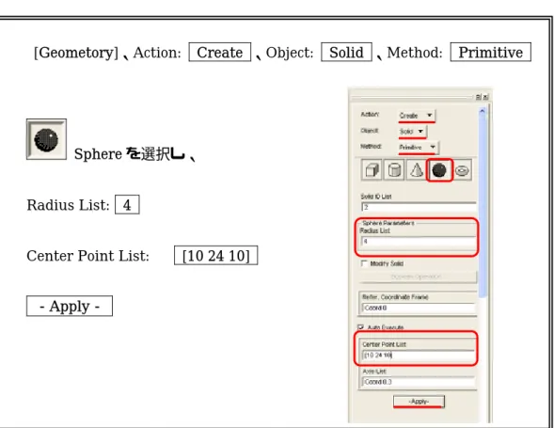Click the panel dock button beside the X
Screen dimensions: 554x428
[x=479, y=97]
